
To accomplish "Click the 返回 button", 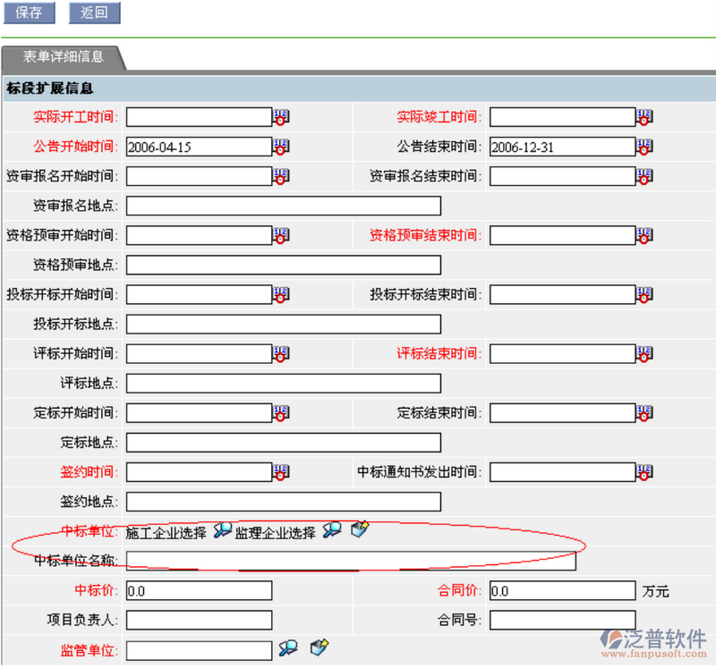I will coord(94,13).
